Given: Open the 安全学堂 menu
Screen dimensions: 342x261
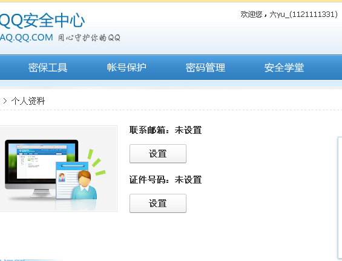Looking at the screenshot, I should pyautogui.click(x=284, y=67).
